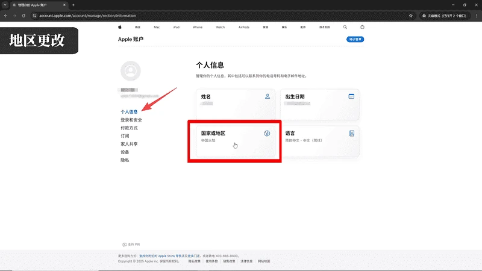Open iPad in the navigation bar

[176, 27]
